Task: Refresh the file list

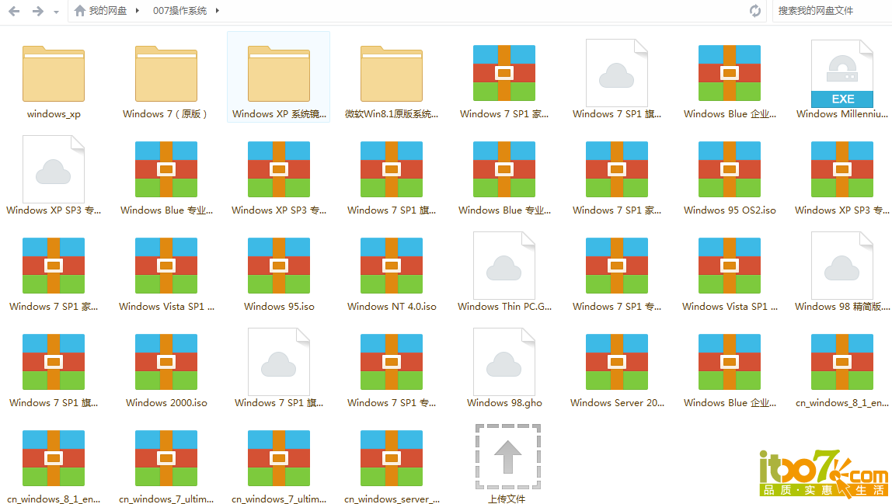Action: pyautogui.click(x=755, y=11)
